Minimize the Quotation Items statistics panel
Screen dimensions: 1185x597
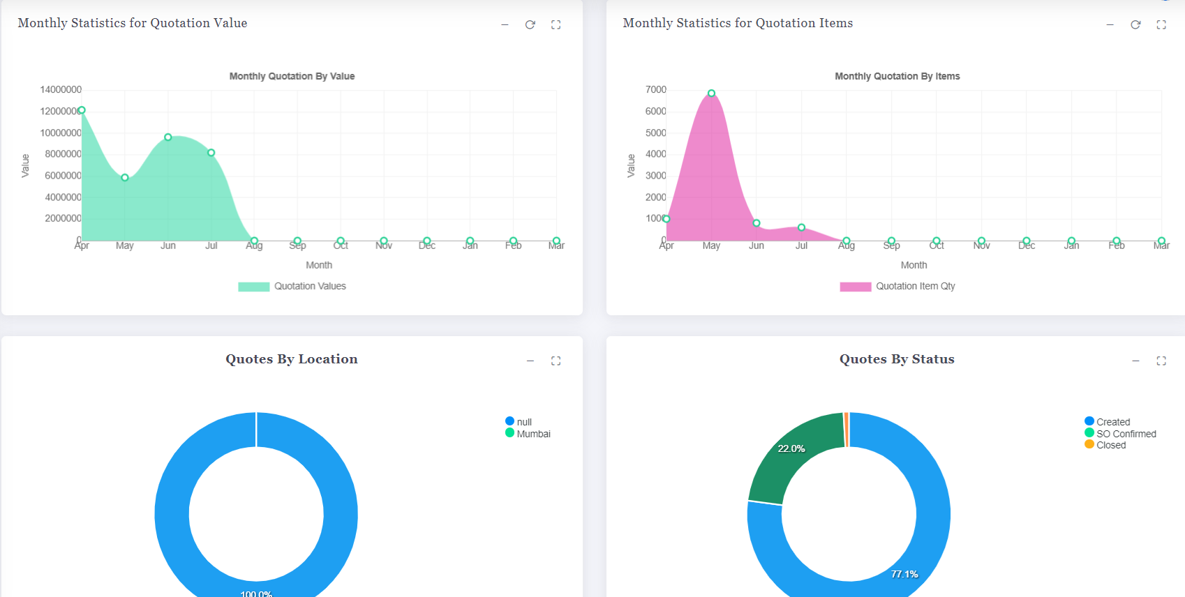click(1110, 24)
